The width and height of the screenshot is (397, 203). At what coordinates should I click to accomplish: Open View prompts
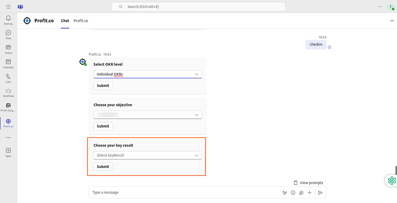[x=308, y=183]
